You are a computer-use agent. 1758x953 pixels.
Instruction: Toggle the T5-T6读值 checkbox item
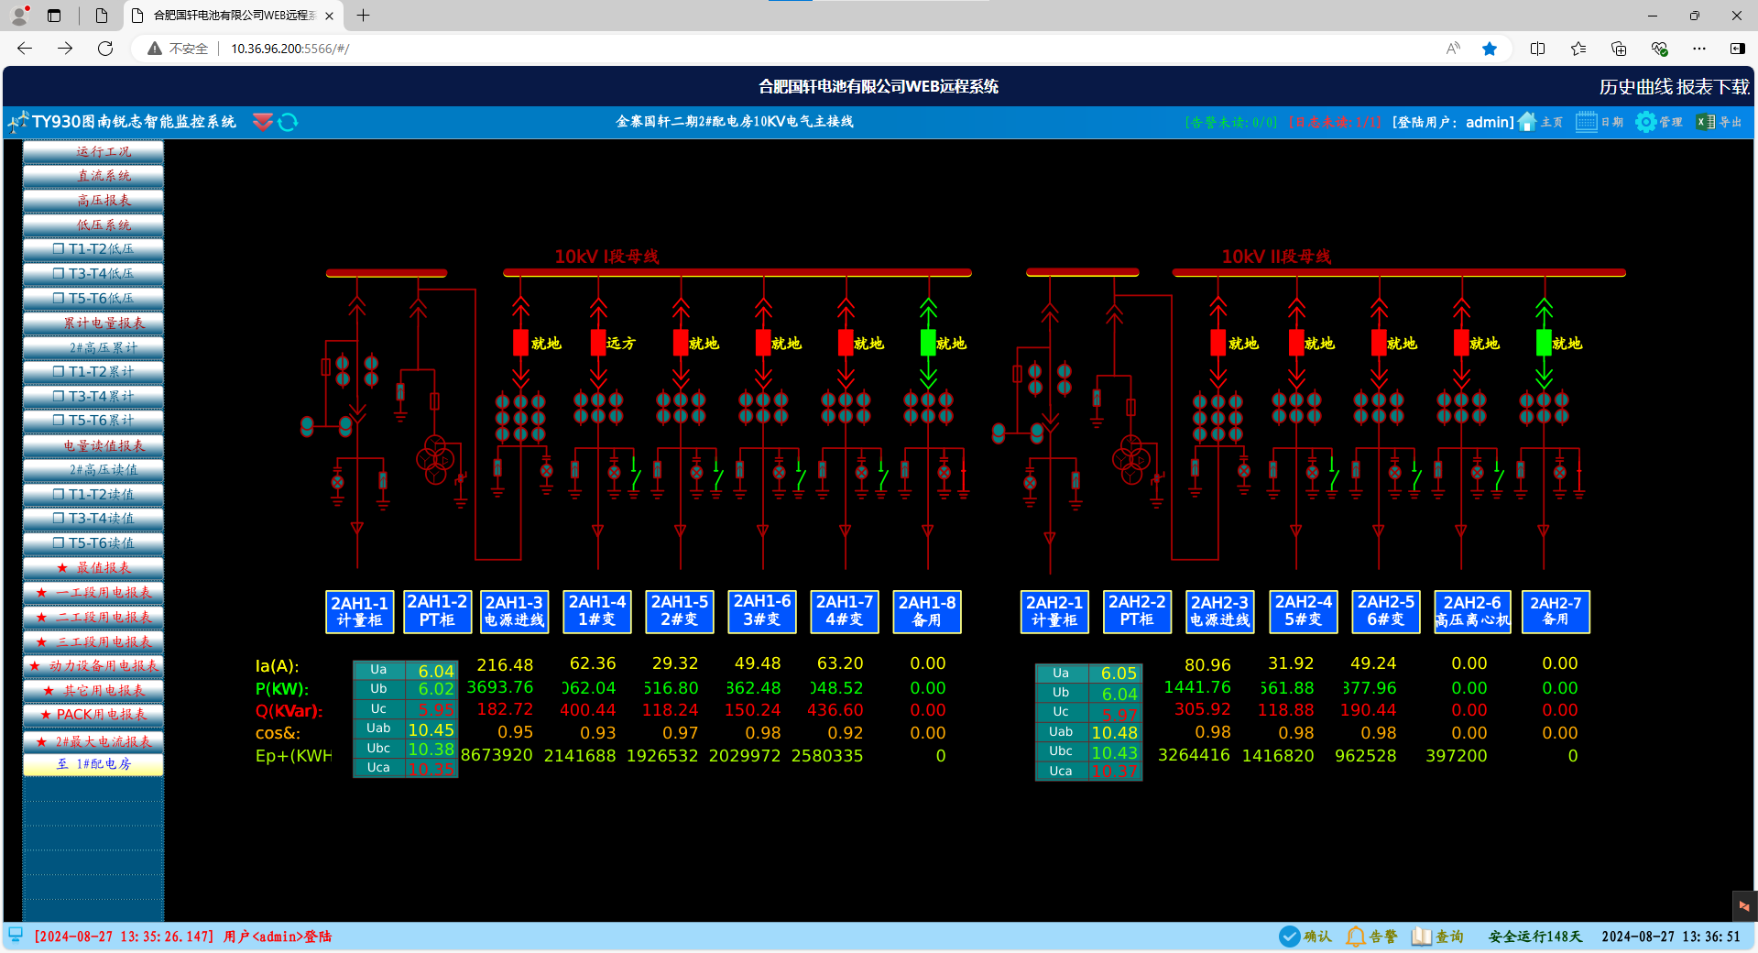click(93, 543)
